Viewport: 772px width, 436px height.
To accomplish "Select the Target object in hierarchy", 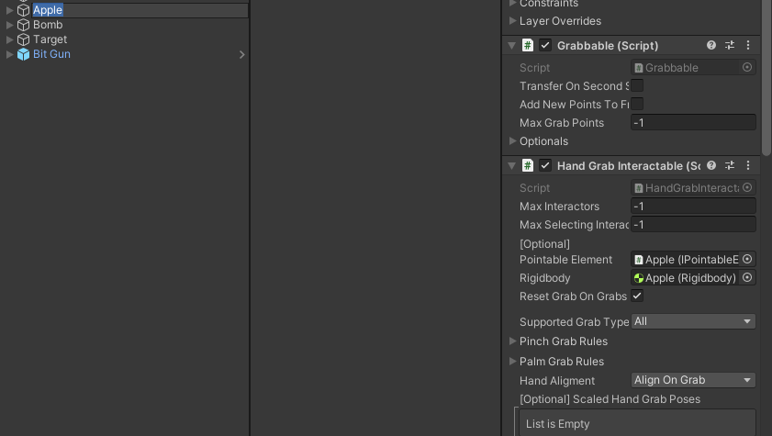I will tap(50, 39).
